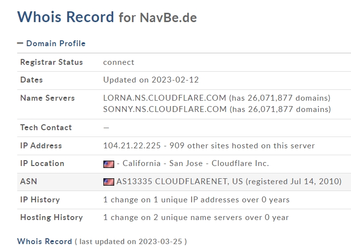Click the US flag in IP Location row
Image resolution: width=351 pixels, height=250 pixels.
(109, 164)
